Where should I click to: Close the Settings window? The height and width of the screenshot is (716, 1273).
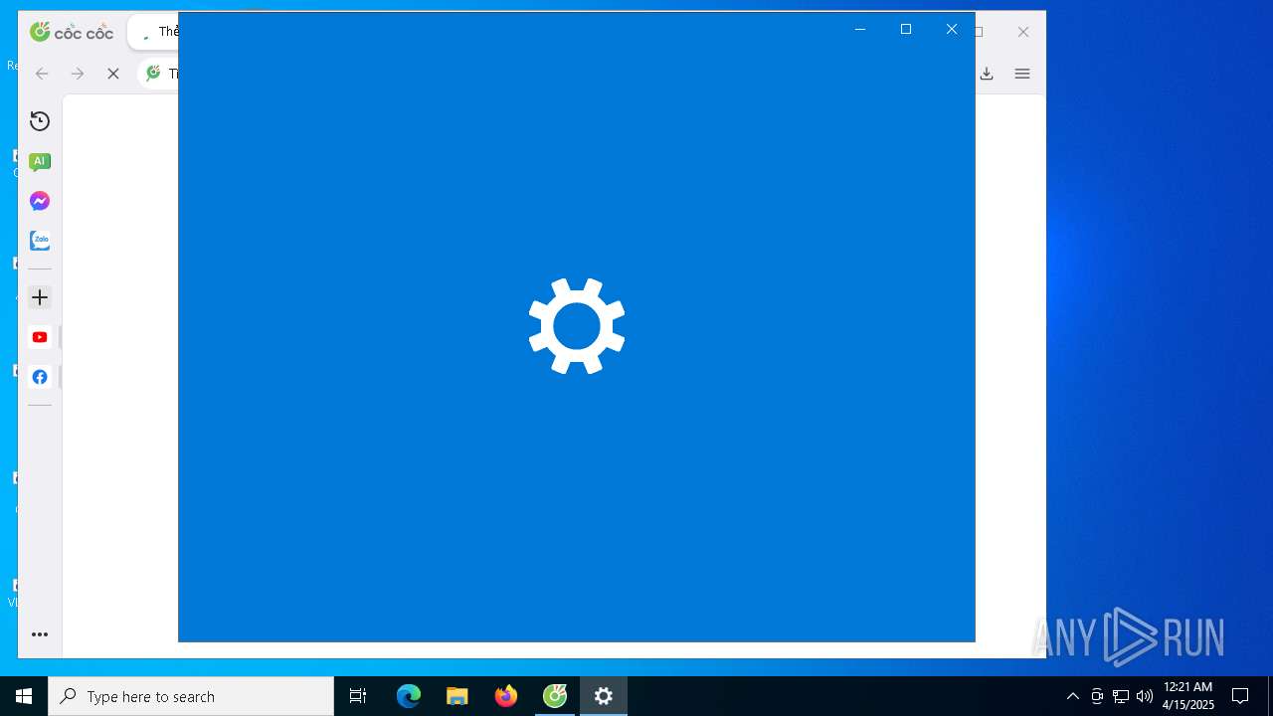(x=952, y=29)
